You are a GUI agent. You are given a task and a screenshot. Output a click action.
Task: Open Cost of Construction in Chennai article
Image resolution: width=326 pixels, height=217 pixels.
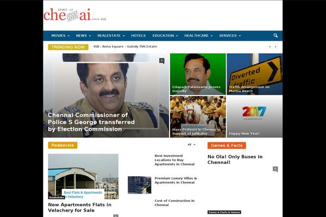[x=174, y=203]
